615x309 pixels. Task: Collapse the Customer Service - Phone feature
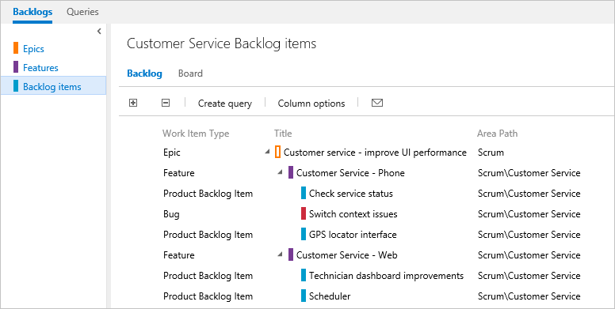[280, 172]
